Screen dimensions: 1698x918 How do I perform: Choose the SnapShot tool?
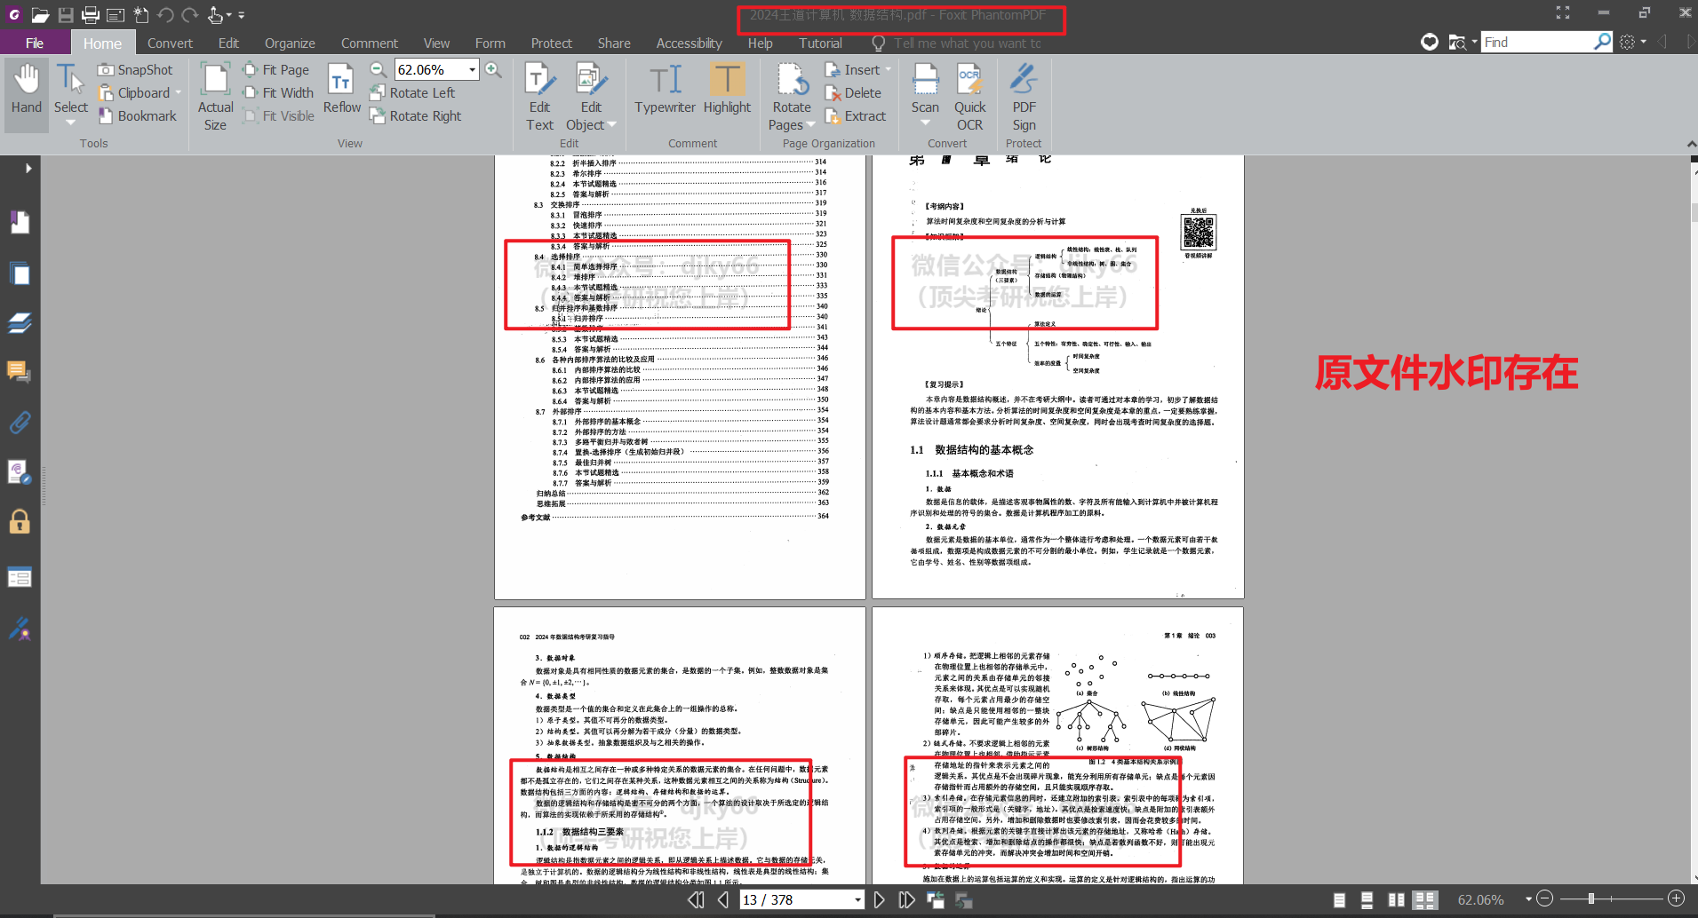click(x=136, y=69)
